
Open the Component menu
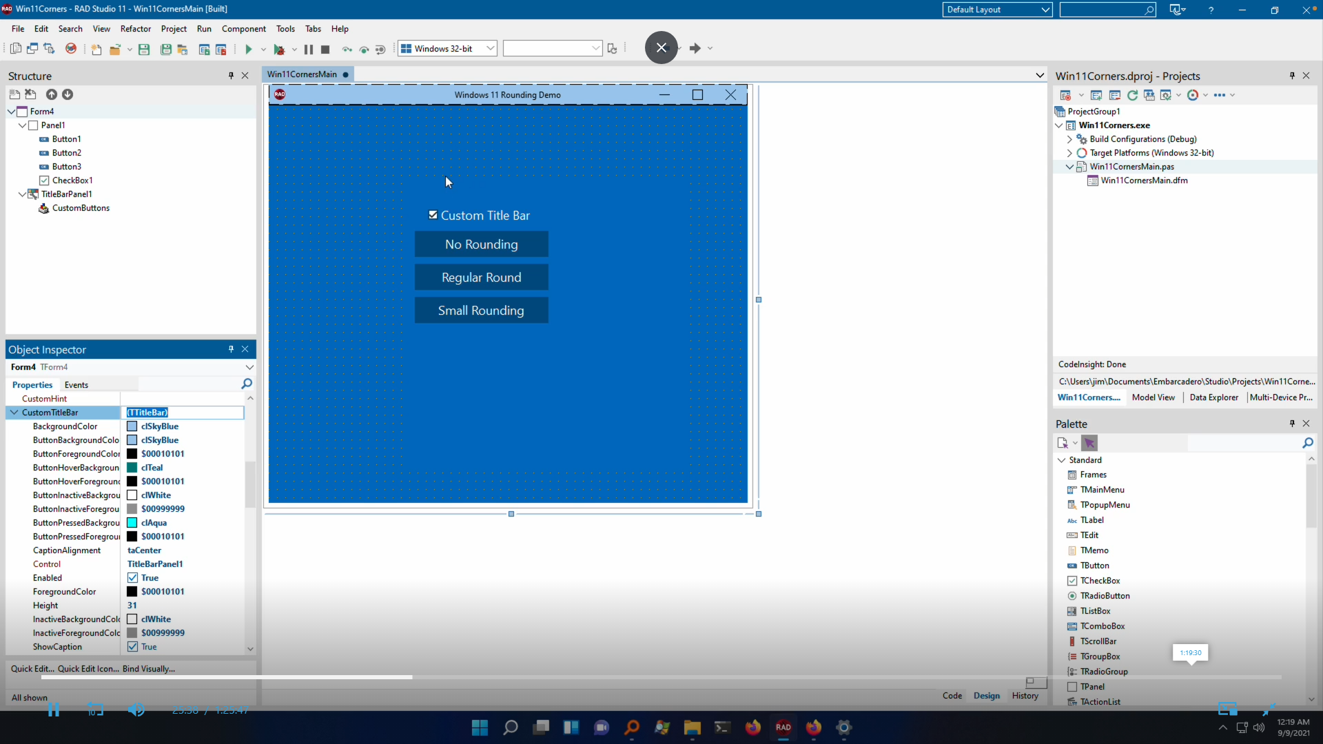coord(243,29)
